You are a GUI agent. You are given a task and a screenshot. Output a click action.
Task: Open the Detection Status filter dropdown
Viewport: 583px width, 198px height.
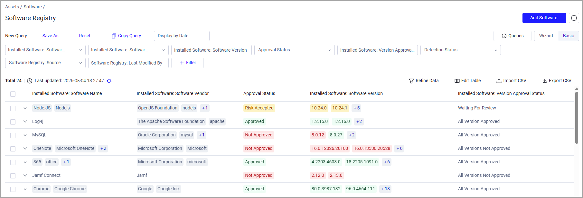pos(461,50)
